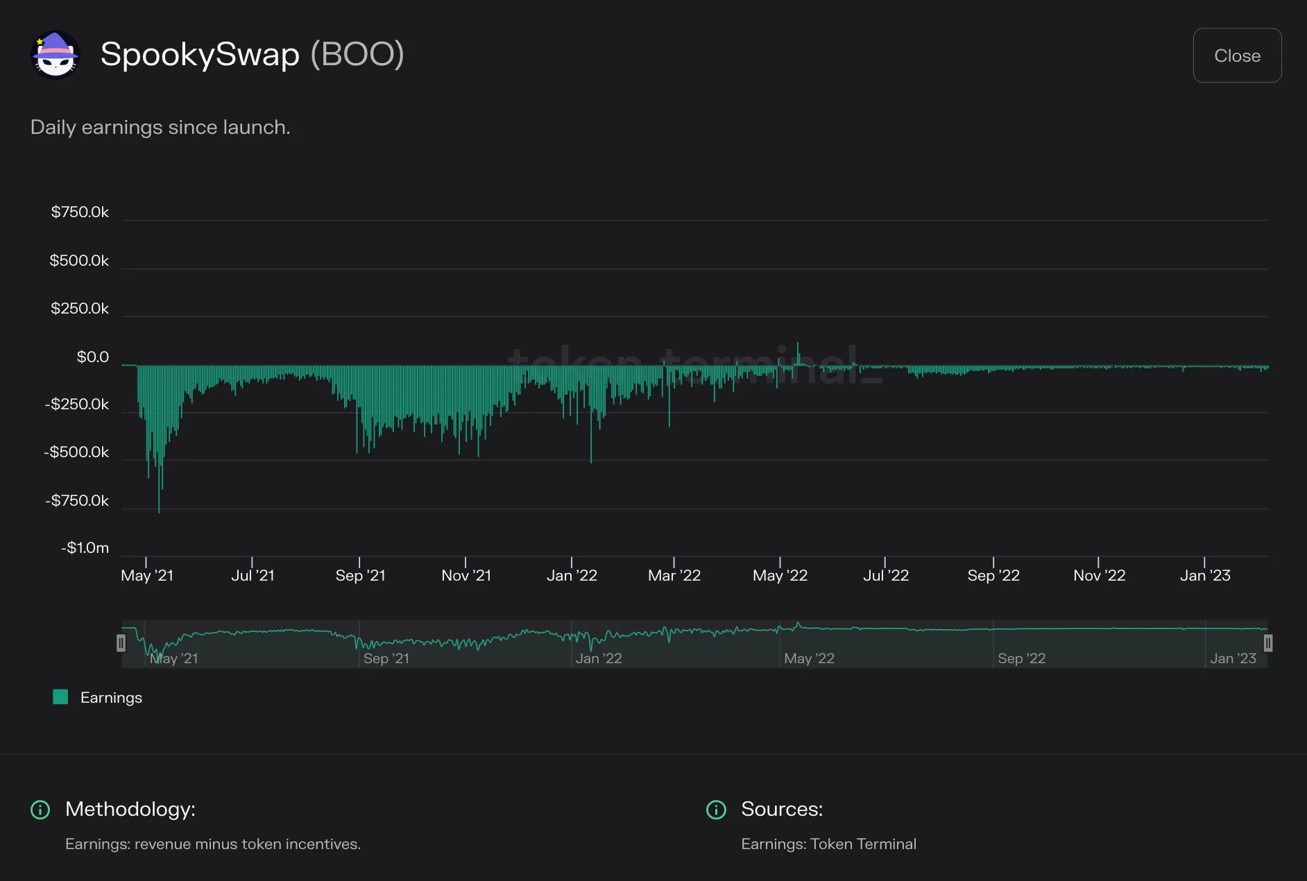The width and height of the screenshot is (1307, 881).
Task: Click the Nov '22 x-axis label
Action: pos(1099,576)
